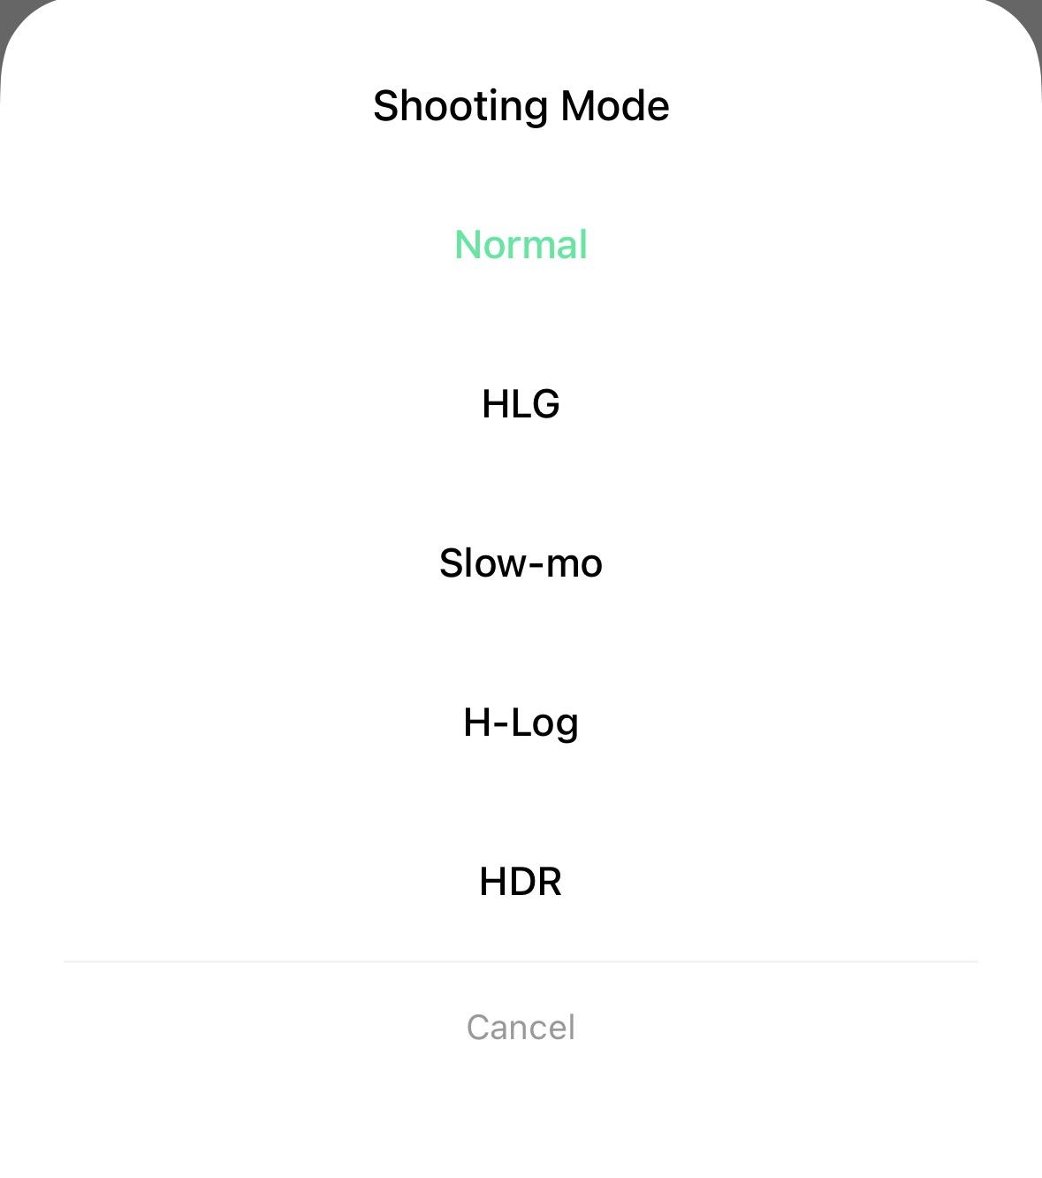Enable HLG recording from the list
Screen dimensions: 1042x1178
(521, 404)
